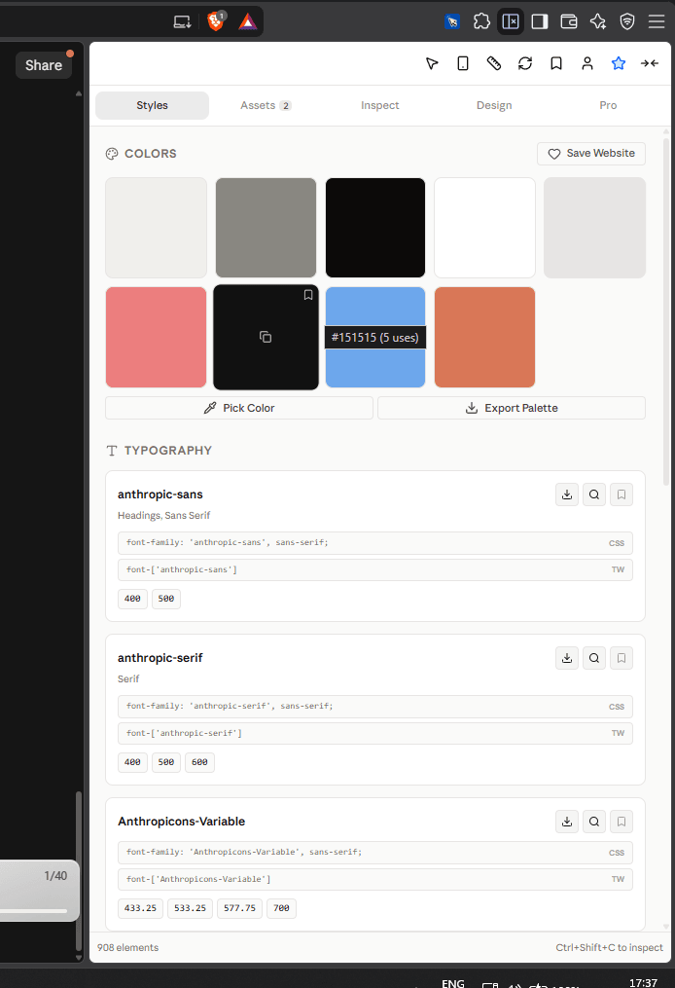Bookmark the #151515 color swatch
The width and height of the screenshot is (675, 988).
point(308,295)
